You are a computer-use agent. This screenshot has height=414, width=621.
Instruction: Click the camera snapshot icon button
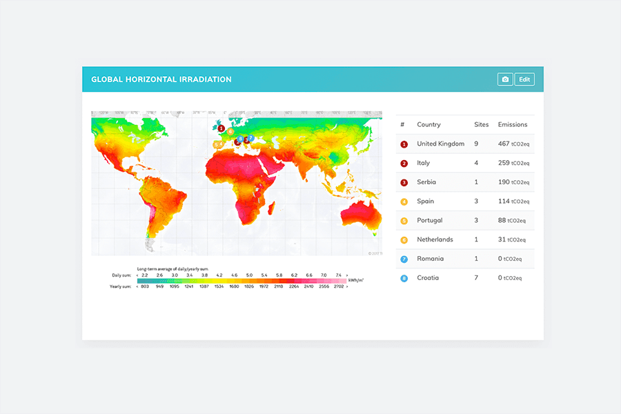click(x=505, y=79)
